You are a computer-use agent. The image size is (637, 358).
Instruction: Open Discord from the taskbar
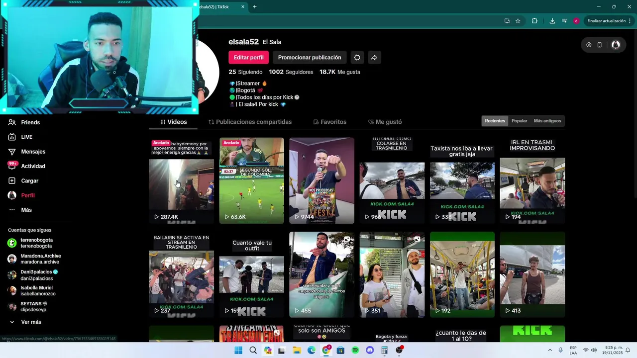370,350
